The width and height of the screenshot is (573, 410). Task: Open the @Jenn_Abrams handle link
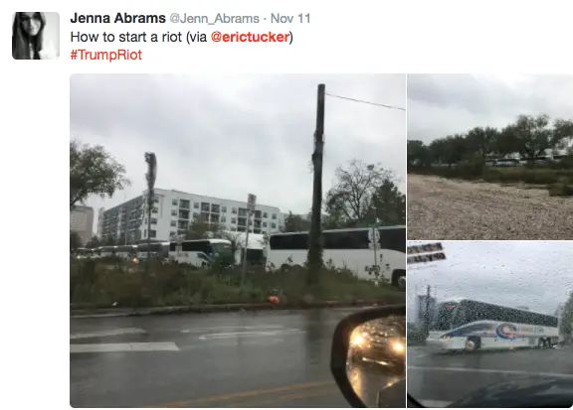[215, 18]
